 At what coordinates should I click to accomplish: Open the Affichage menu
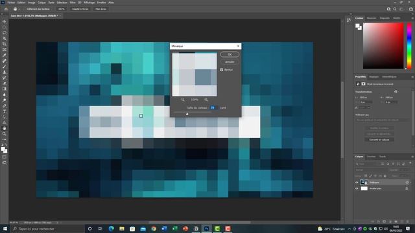pyautogui.click(x=89, y=3)
